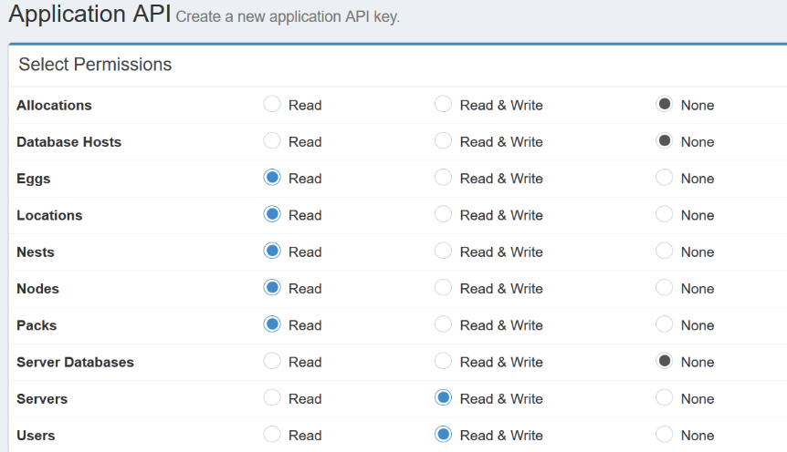Viewport: 787px width, 452px height.
Task: Switch Users permission to Read only
Action: tap(272, 435)
